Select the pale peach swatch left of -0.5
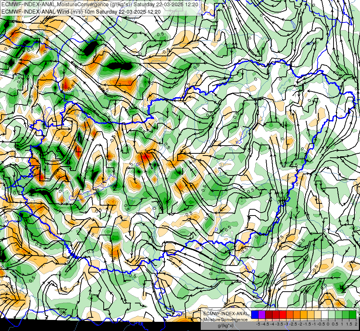Viewport: 360px width, 331px height. point(317,314)
